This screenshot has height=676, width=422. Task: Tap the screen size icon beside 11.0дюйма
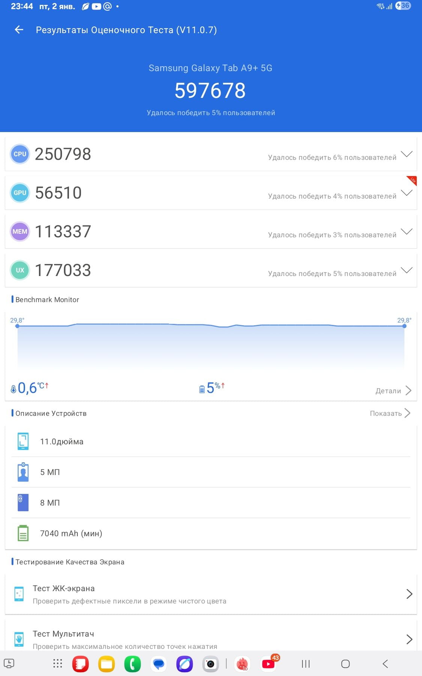(x=23, y=441)
